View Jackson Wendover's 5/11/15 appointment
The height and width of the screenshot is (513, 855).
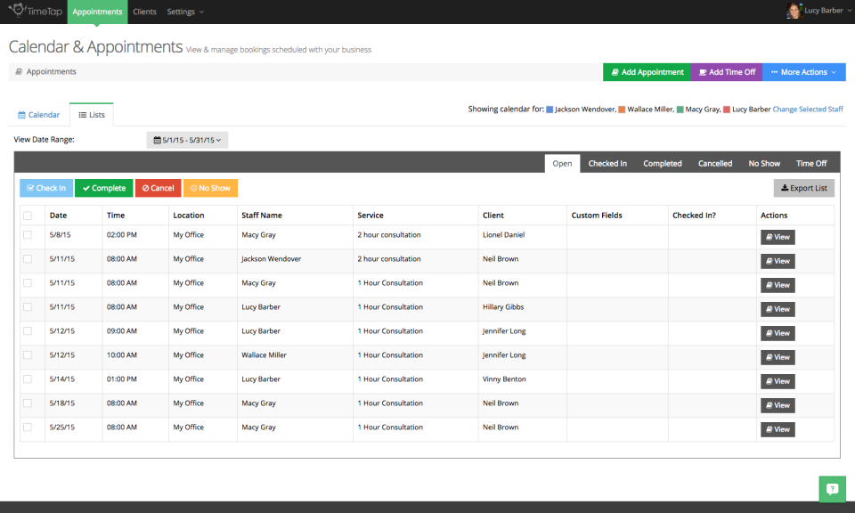778,261
